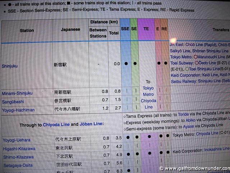Open the Yoyogi-Hachiman station link
The height and width of the screenshot is (173, 230).
click(18, 110)
